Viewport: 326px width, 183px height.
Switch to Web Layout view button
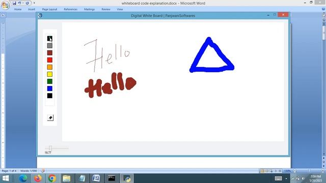pyautogui.click(x=271, y=171)
